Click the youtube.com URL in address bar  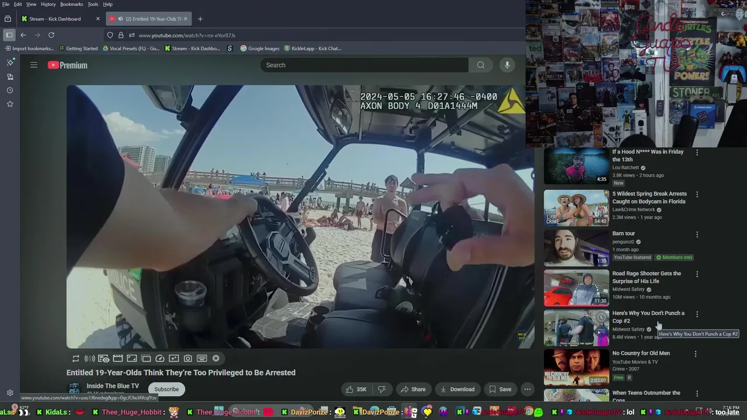tap(187, 36)
